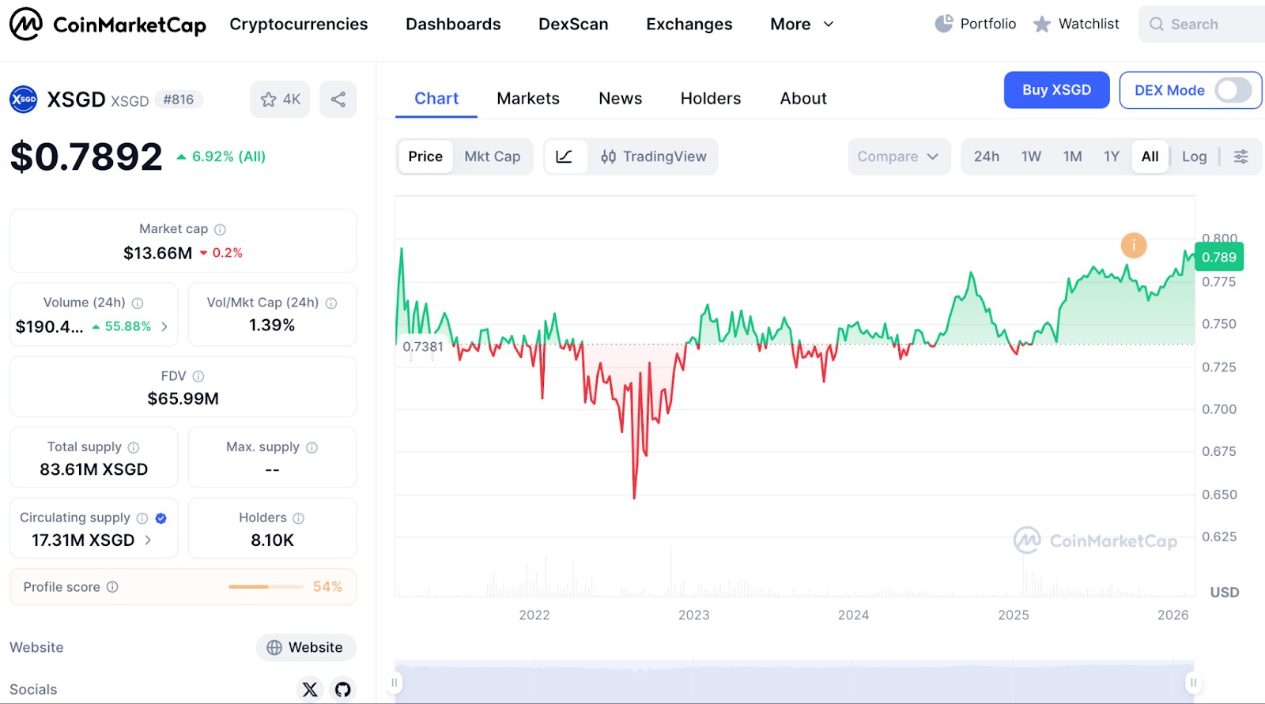
Task: Click the 83.61M XSGD total supply value
Action: [94, 470]
